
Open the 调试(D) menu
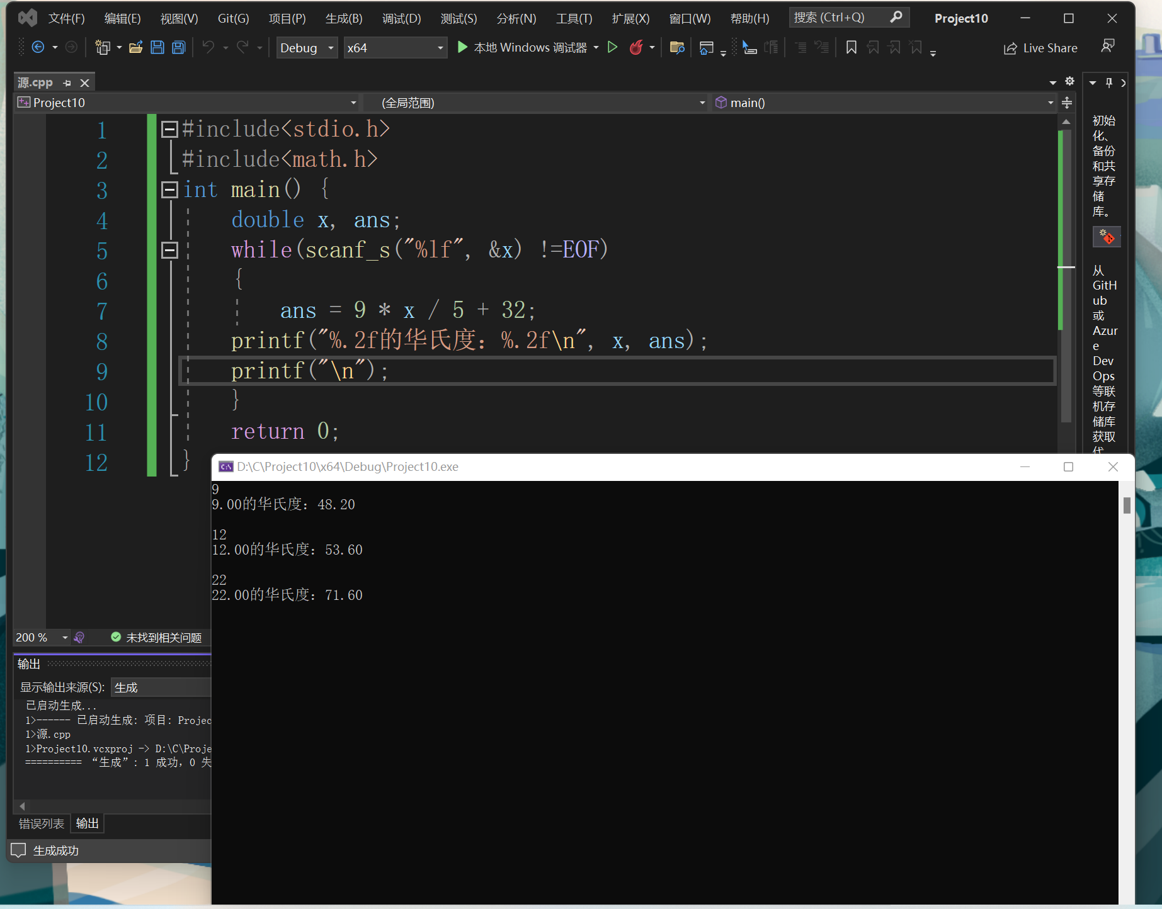click(401, 18)
